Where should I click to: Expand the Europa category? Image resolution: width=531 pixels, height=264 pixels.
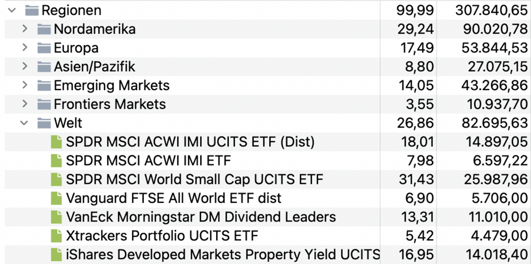pyautogui.click(x=24, y=48)
